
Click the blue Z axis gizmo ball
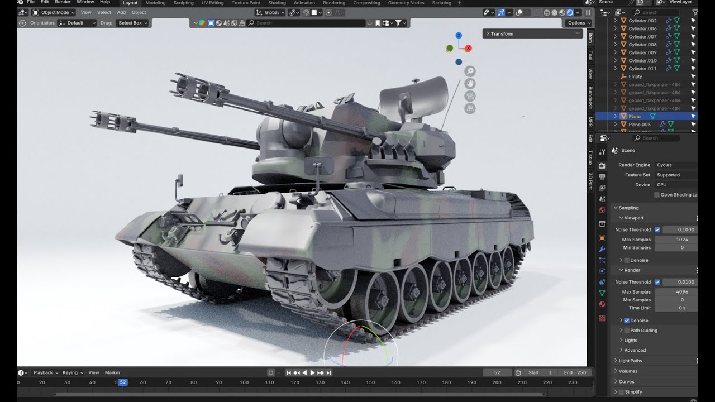click(x=459, y=36)
